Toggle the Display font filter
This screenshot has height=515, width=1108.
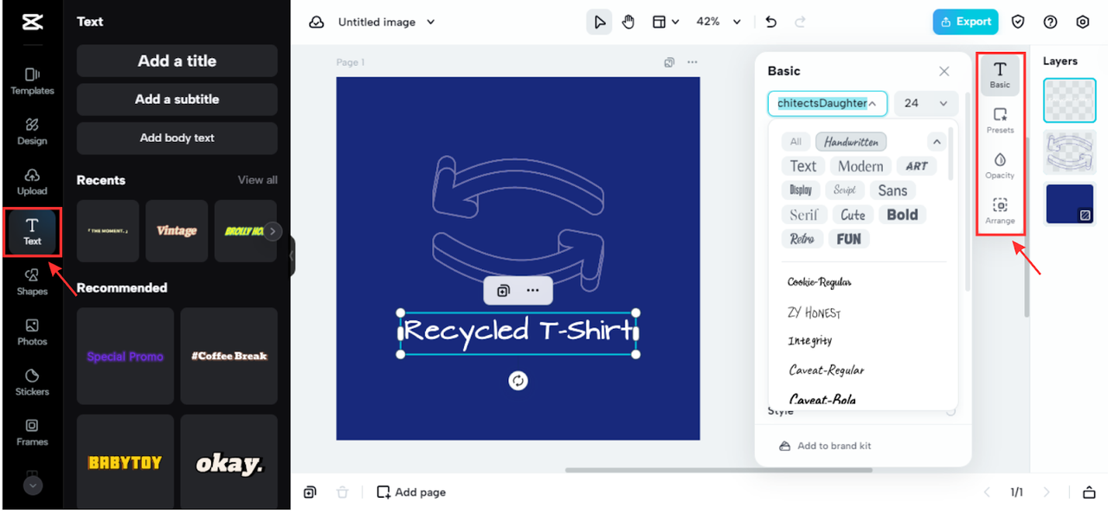[801, 190]
